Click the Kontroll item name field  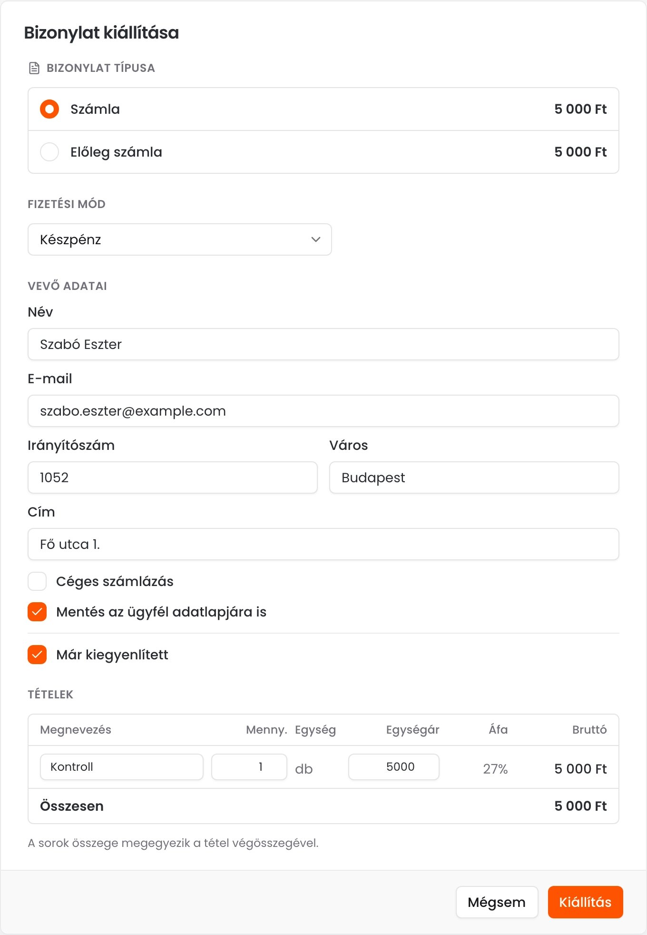[x=122, y=767]
